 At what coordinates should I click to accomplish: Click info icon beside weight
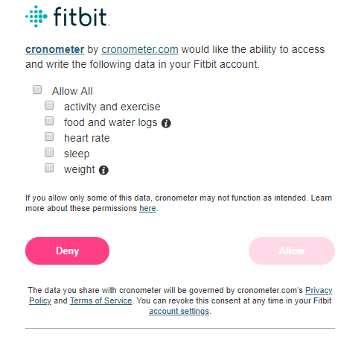[103, 170]
